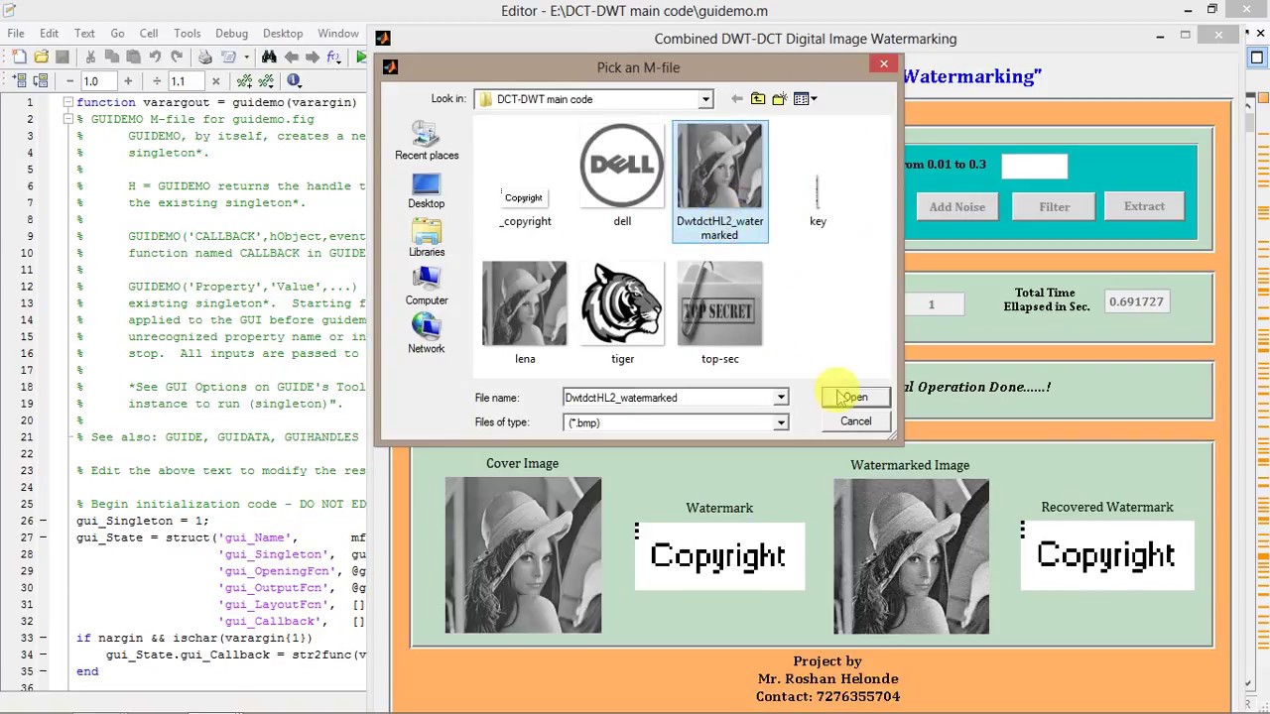1270x714 pixels.
Task: Click the Filter button
Action: click(1055, 206)
